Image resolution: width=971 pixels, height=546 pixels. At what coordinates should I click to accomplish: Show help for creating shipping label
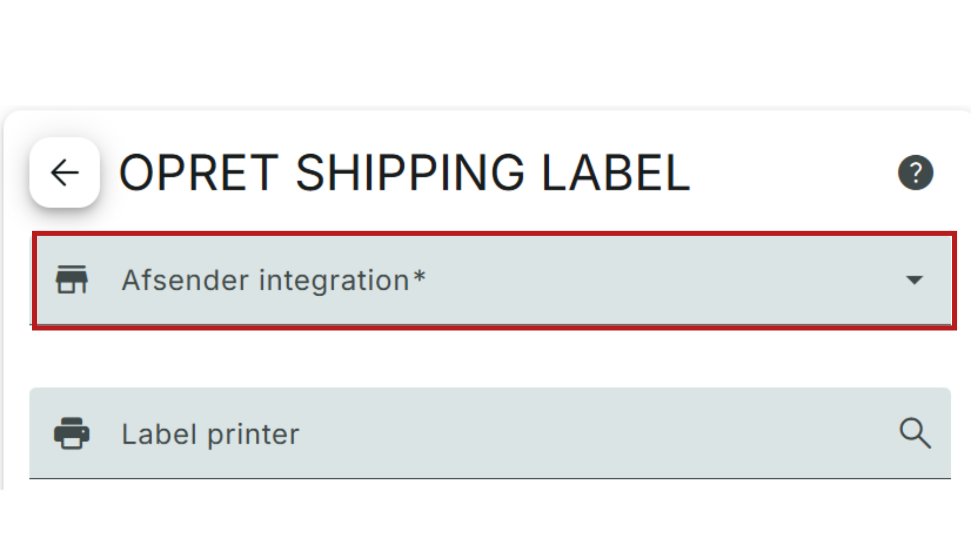click(x=915, y=172)
